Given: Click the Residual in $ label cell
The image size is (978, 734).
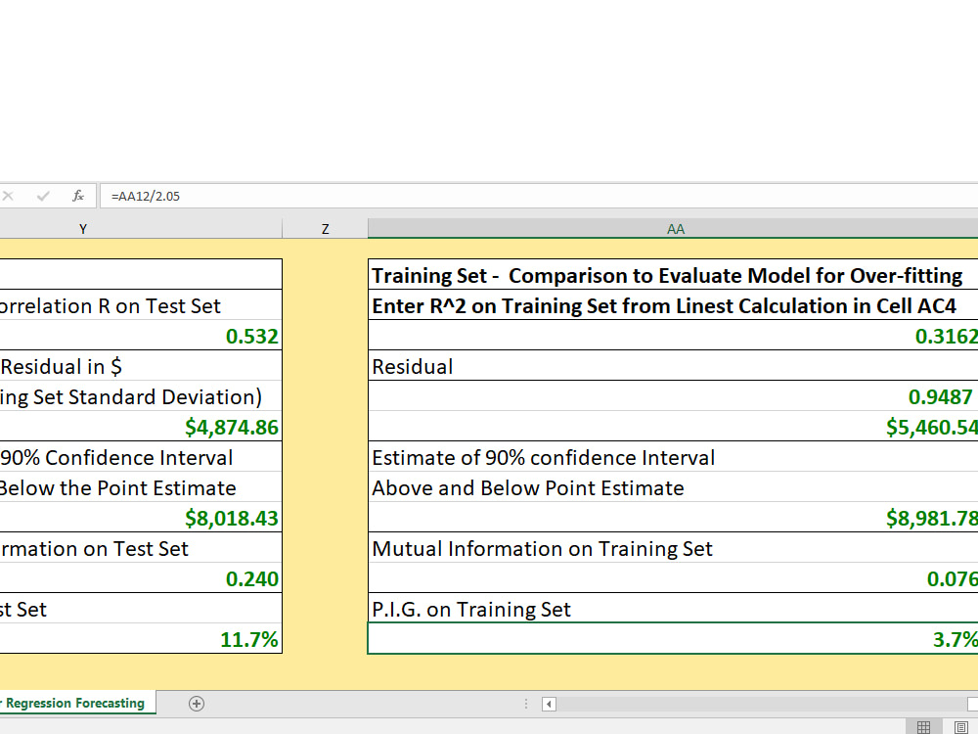Looking at the screenshot, I should (x=141, y=366).
